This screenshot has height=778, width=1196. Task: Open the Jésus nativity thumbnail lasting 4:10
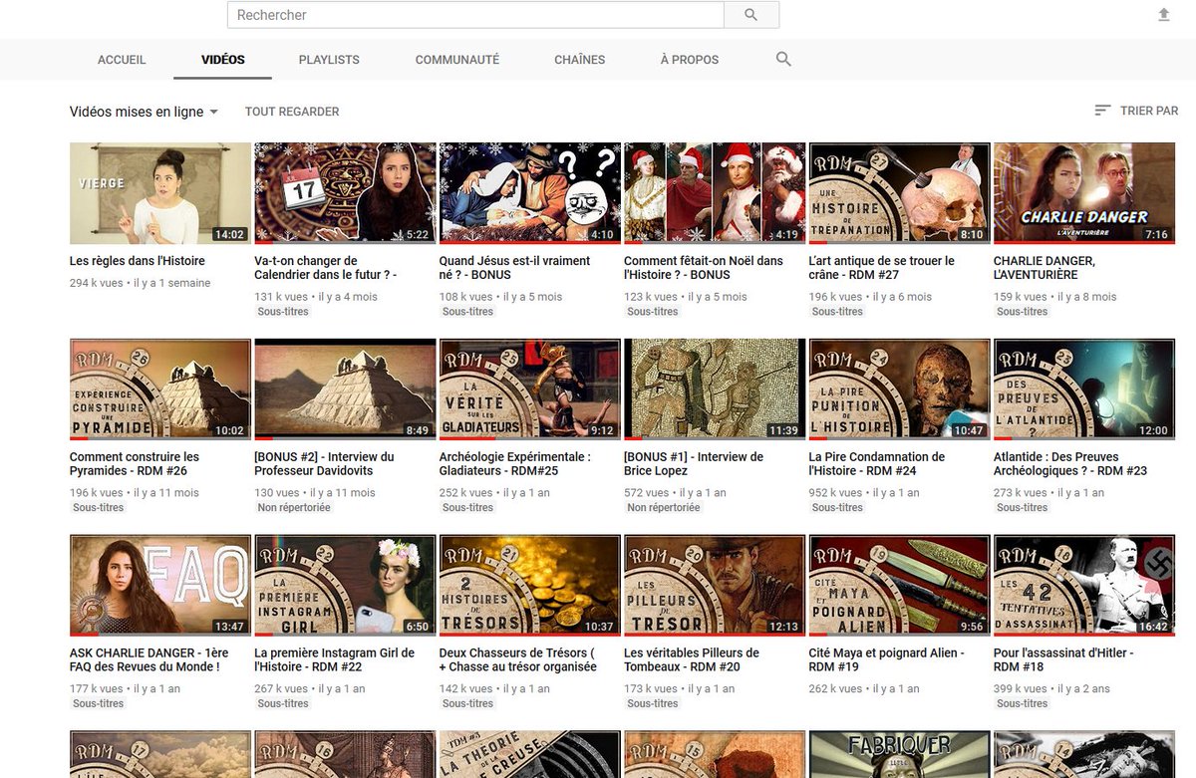[529, 193]
